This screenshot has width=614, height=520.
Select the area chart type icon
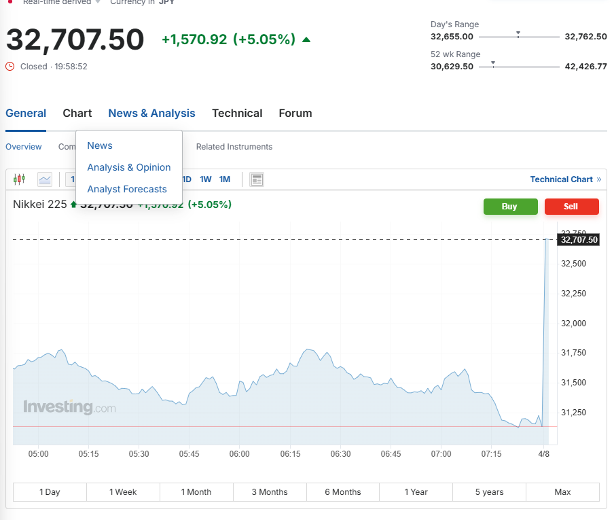[45, 179]
